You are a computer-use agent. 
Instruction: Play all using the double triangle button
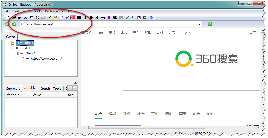[x=91, y=17]
